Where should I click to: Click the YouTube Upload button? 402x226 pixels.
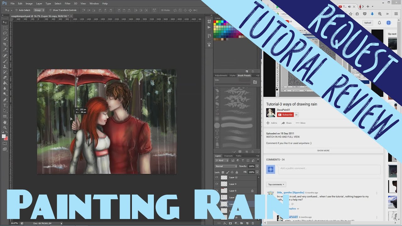pyautogui.click(x=367, y=23)
